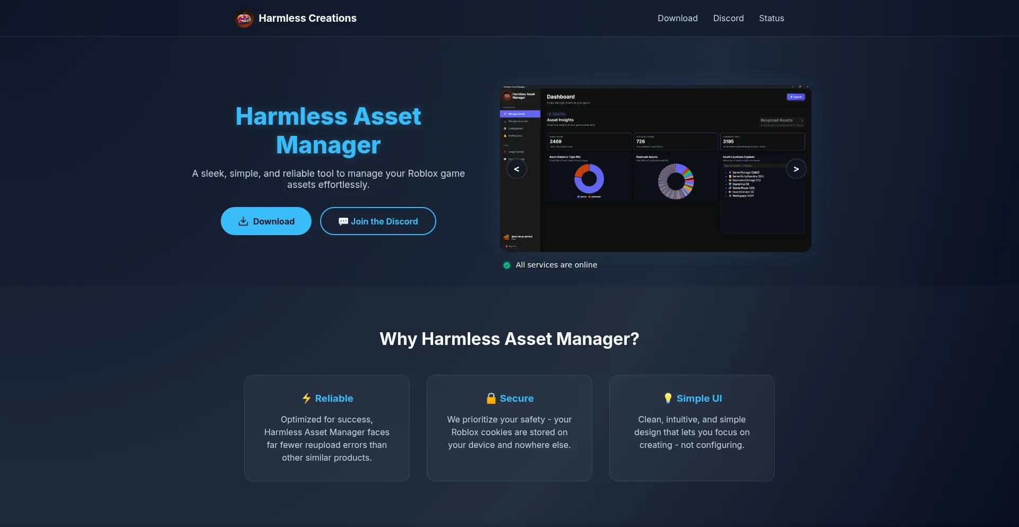Click the Harmless Creations pumpkin logo icon
This screenshot has height=527, width=1019.
pyautogui.click(x=244, y=19)
